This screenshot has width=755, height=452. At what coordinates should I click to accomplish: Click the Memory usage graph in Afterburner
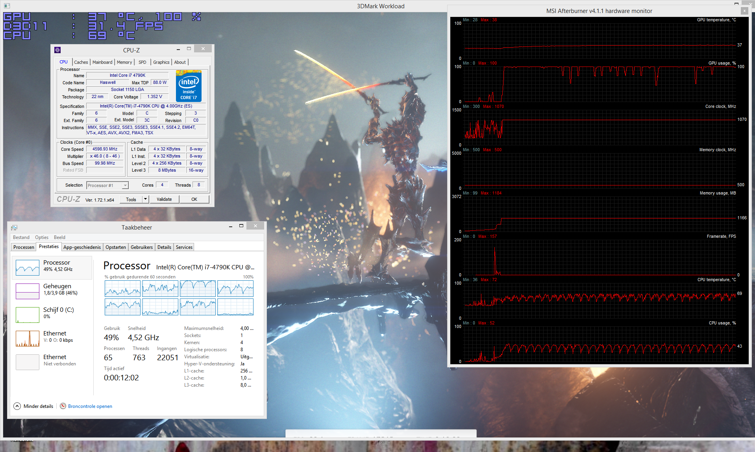(x=600, y=214)
